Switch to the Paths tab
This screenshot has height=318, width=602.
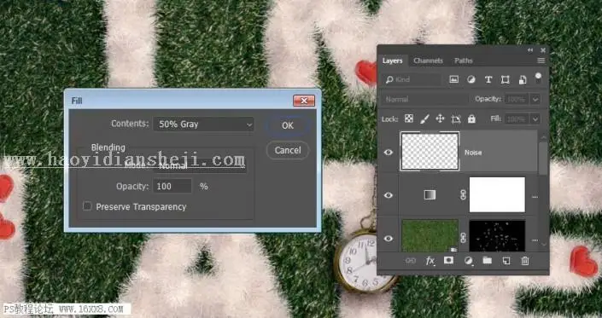pyautogui.click(x=464, y=61)
